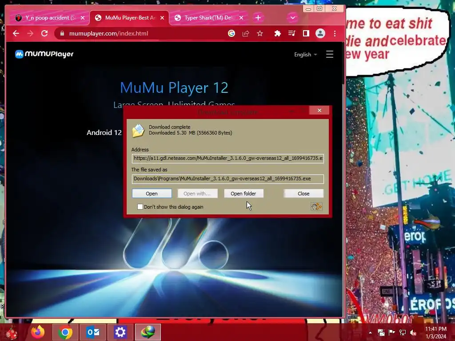
Task: Open the website hamburger menu
Action: pos(330,54)
